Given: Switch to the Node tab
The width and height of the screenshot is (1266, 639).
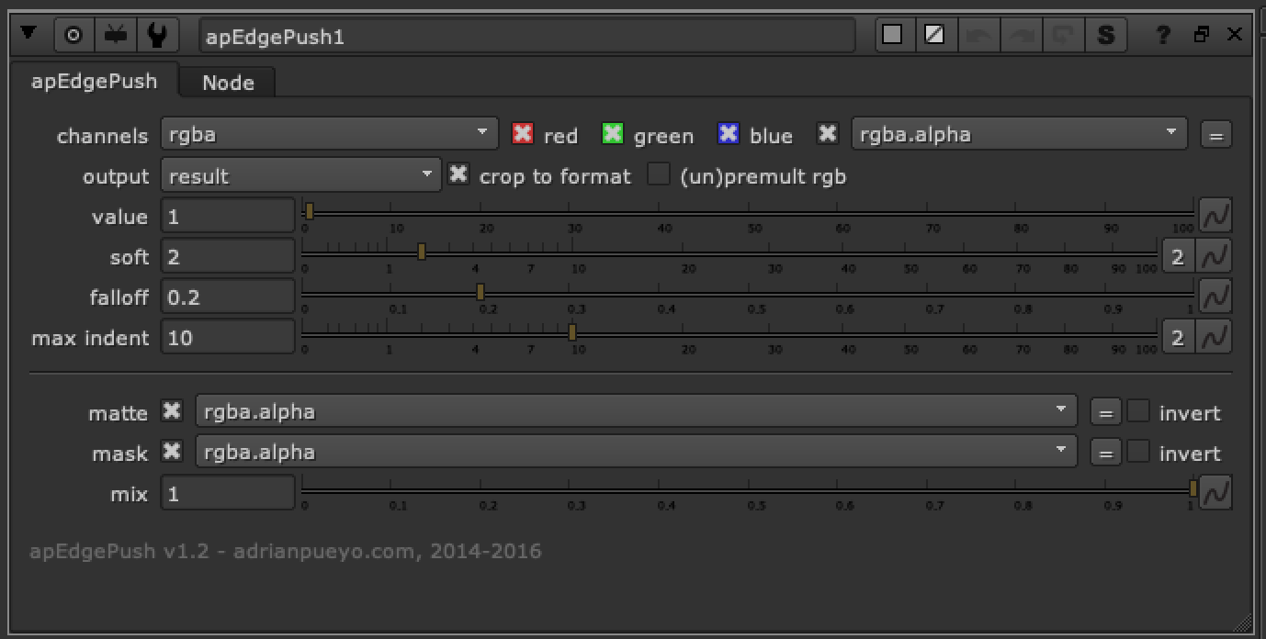Looking at the screenshot, I should pyautogui.click(x=226, y=82).
